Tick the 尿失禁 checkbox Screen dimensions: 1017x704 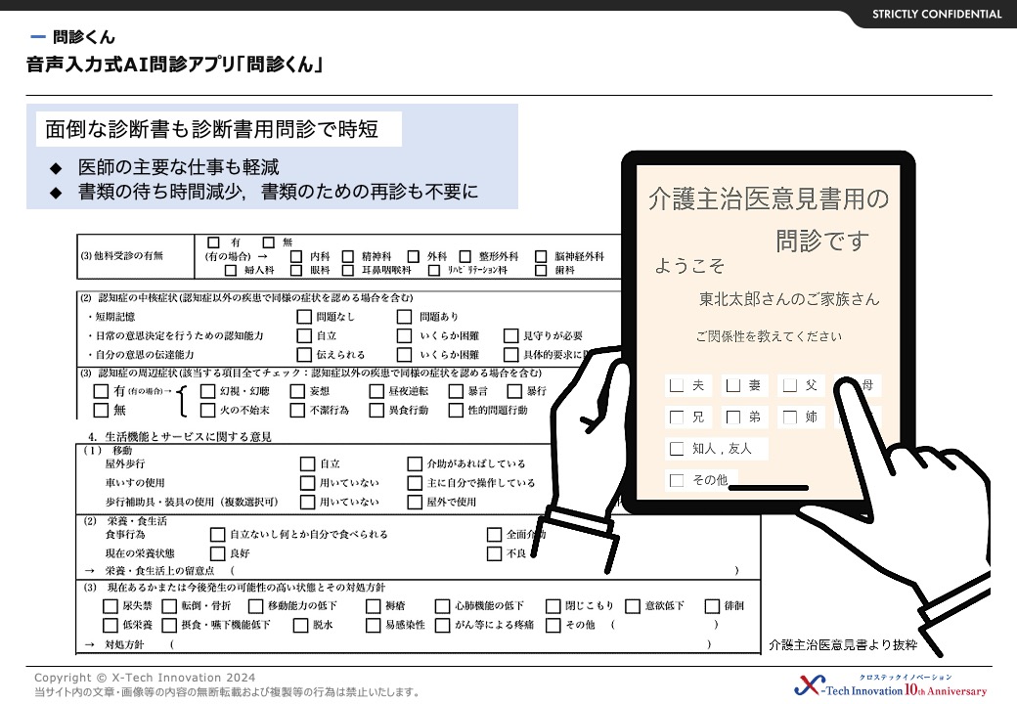[111, 606]
